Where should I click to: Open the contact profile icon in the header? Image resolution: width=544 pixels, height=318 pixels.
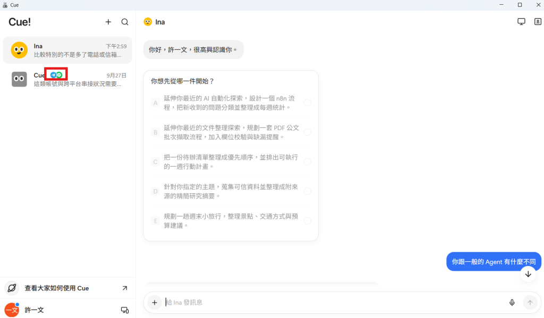pos(538,21)
